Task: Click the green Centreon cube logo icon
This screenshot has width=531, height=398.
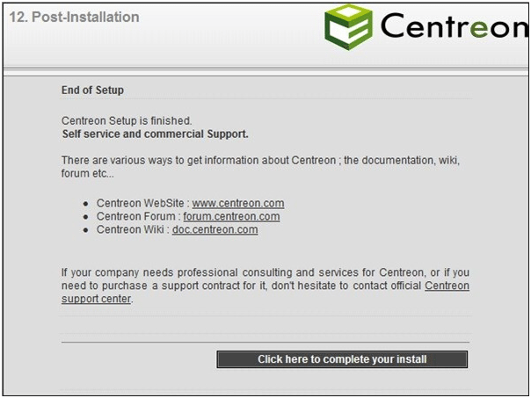Action: 348,27
